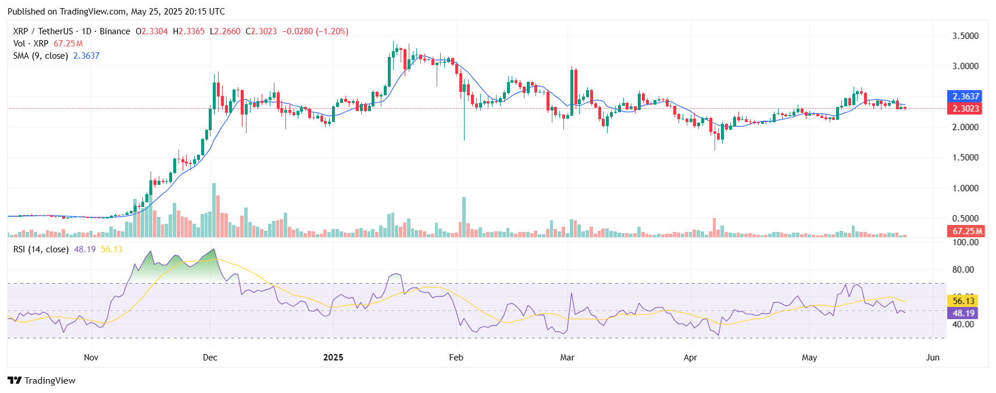Select the XRP / TetherUS symbol title
The width and height of the screenshot is (996, 393).
43,31
